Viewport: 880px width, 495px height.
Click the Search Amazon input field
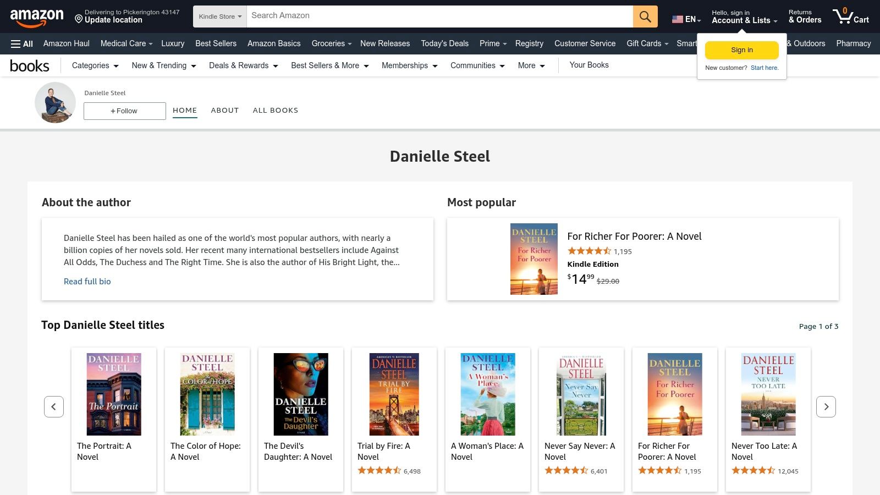[x=440, y=16]
